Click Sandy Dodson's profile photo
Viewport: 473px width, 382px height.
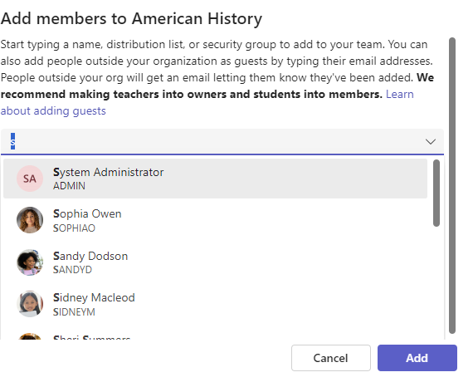(x=30, y=262)
